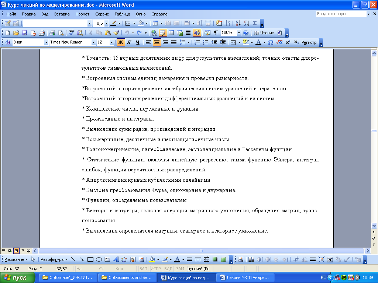This screenshot has height=283, width=378.
Task: Click the Регистр change case button
Action: 309,42
